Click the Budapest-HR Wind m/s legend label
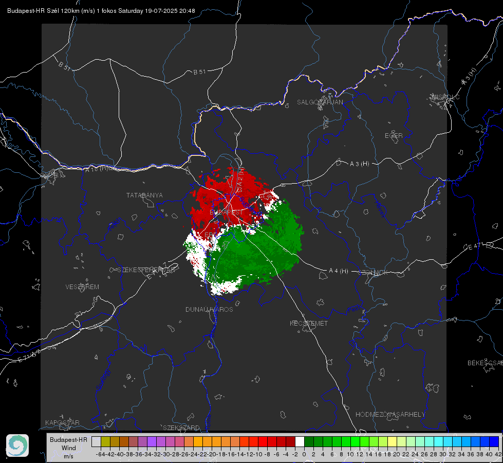The width and height of the screenshot is (503, 463). [69, 448]
